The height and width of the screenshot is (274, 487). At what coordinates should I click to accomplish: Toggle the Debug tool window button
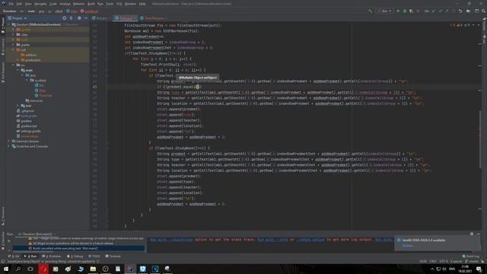pyautogui.click(x=75, y=256)
